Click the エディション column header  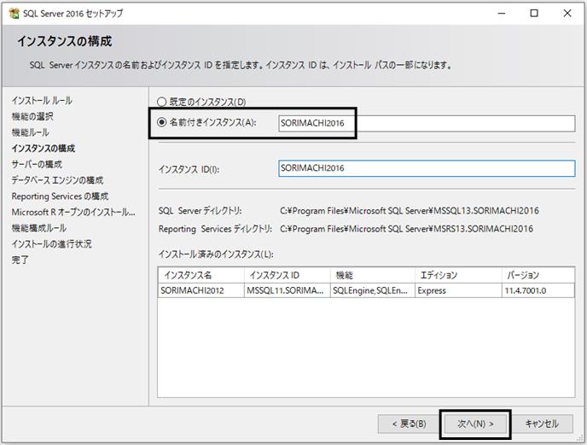pos(458,275)
